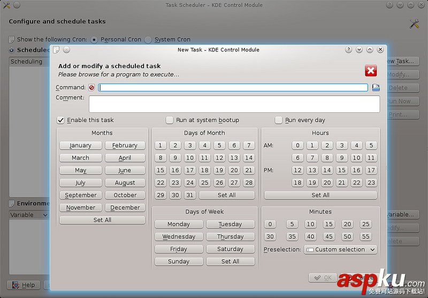Toggle hour 12 in PM hours
Screen dimensions: 428x298
pos(297,170)
